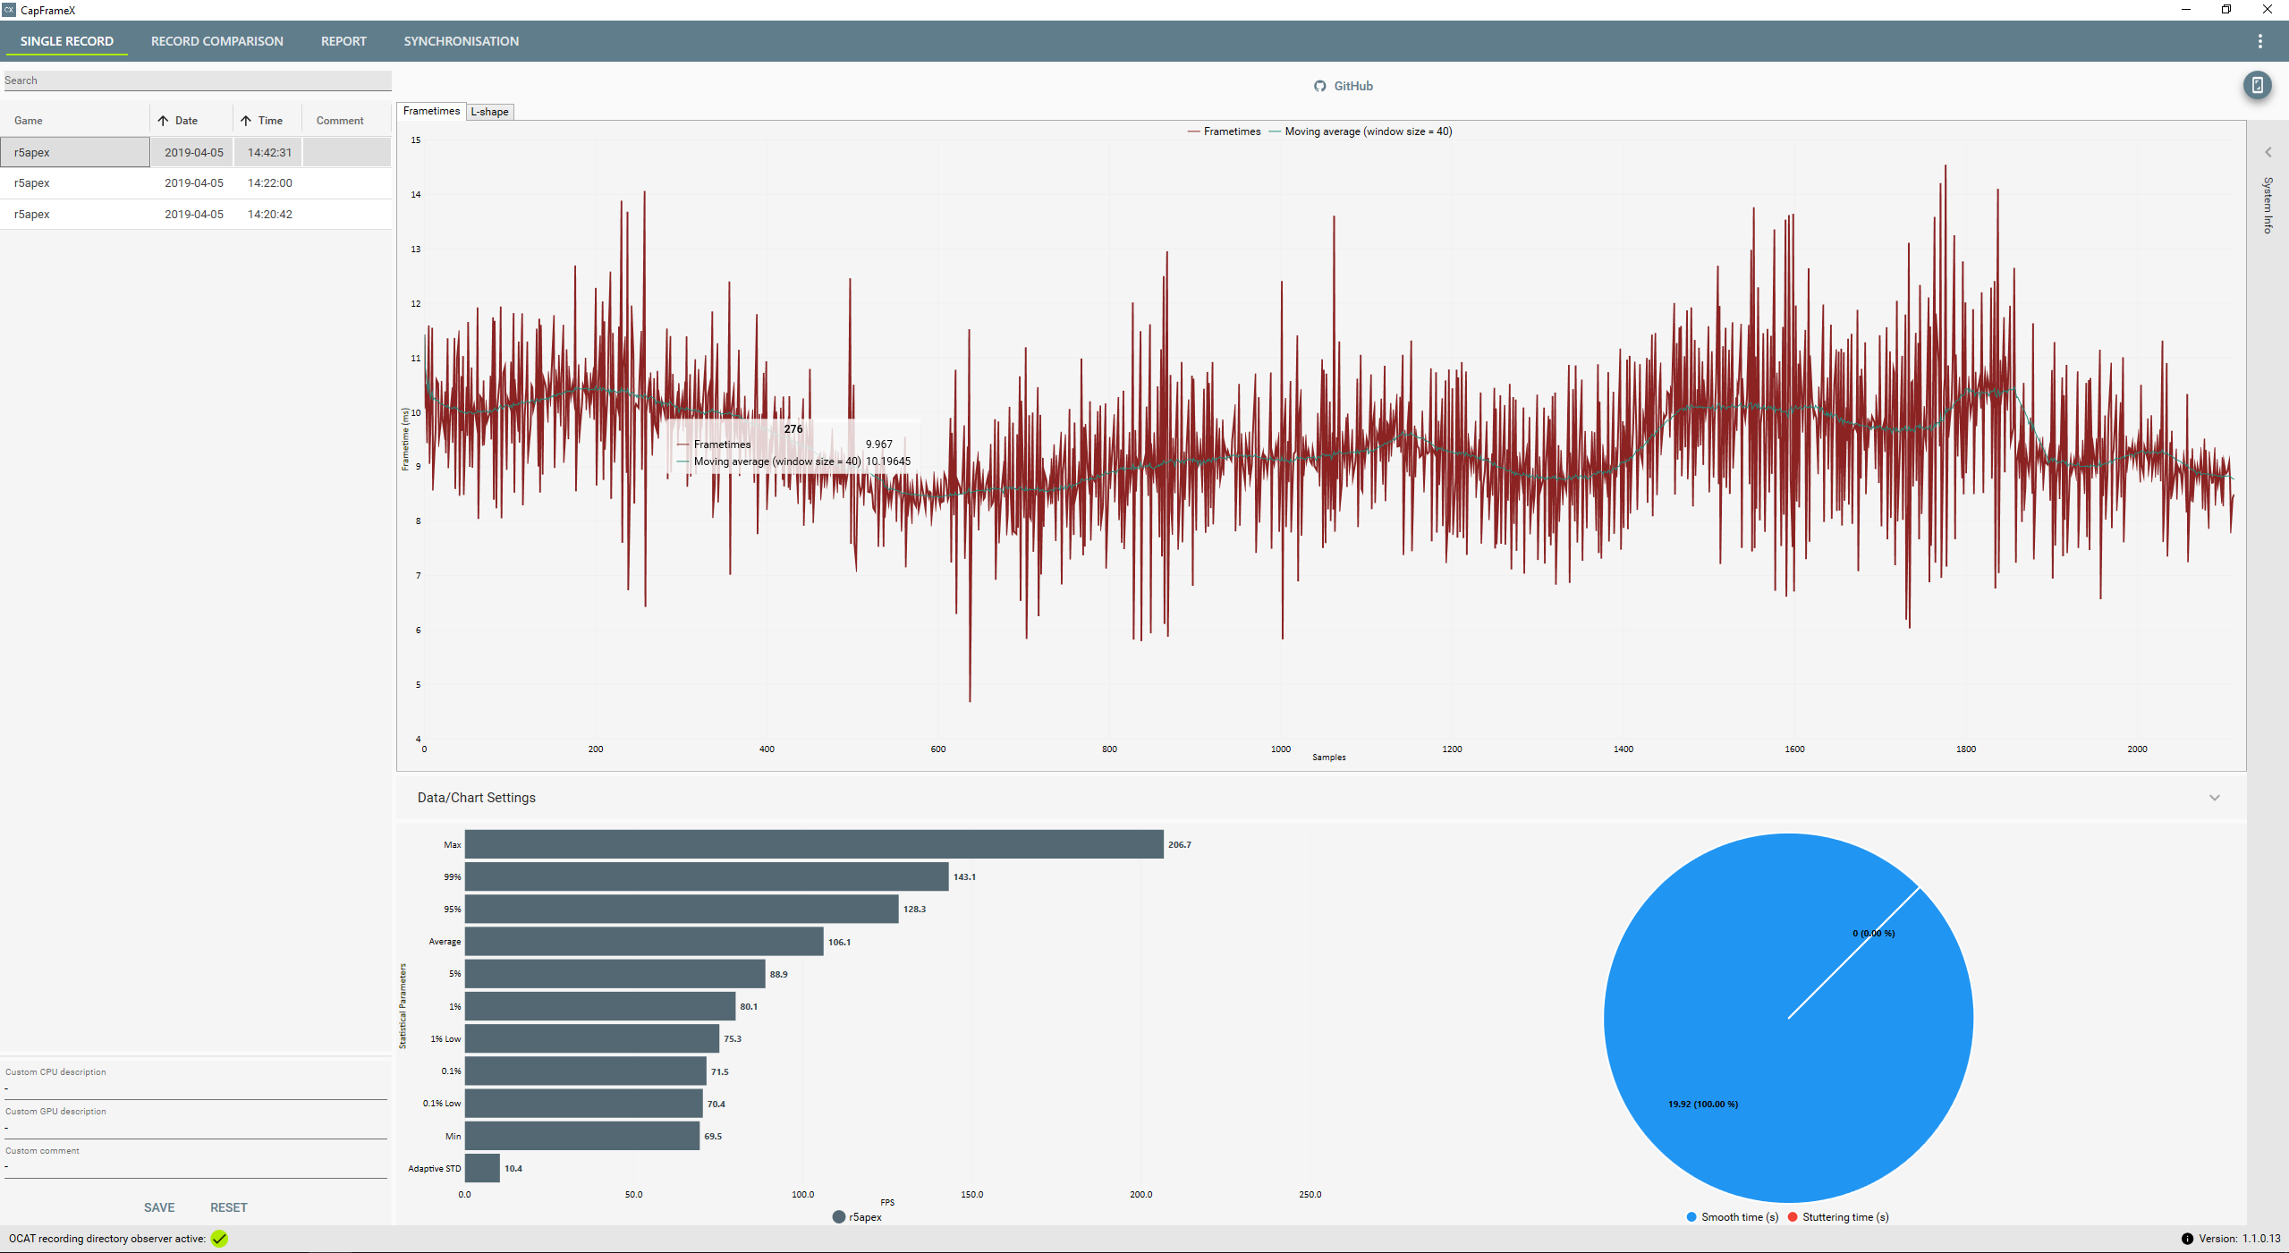Image resolution: width=2289 pixels, height=1253 pixels.
Task: Open the Report tab
Action: (x=343, y=41)
